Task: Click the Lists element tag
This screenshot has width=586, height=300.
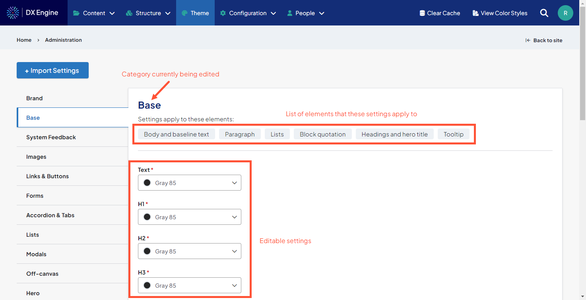Action: click(277, 134)
